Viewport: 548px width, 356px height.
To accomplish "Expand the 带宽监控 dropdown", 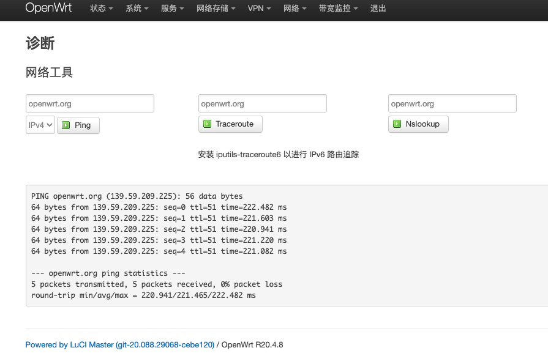I will [x=338, y=9].
